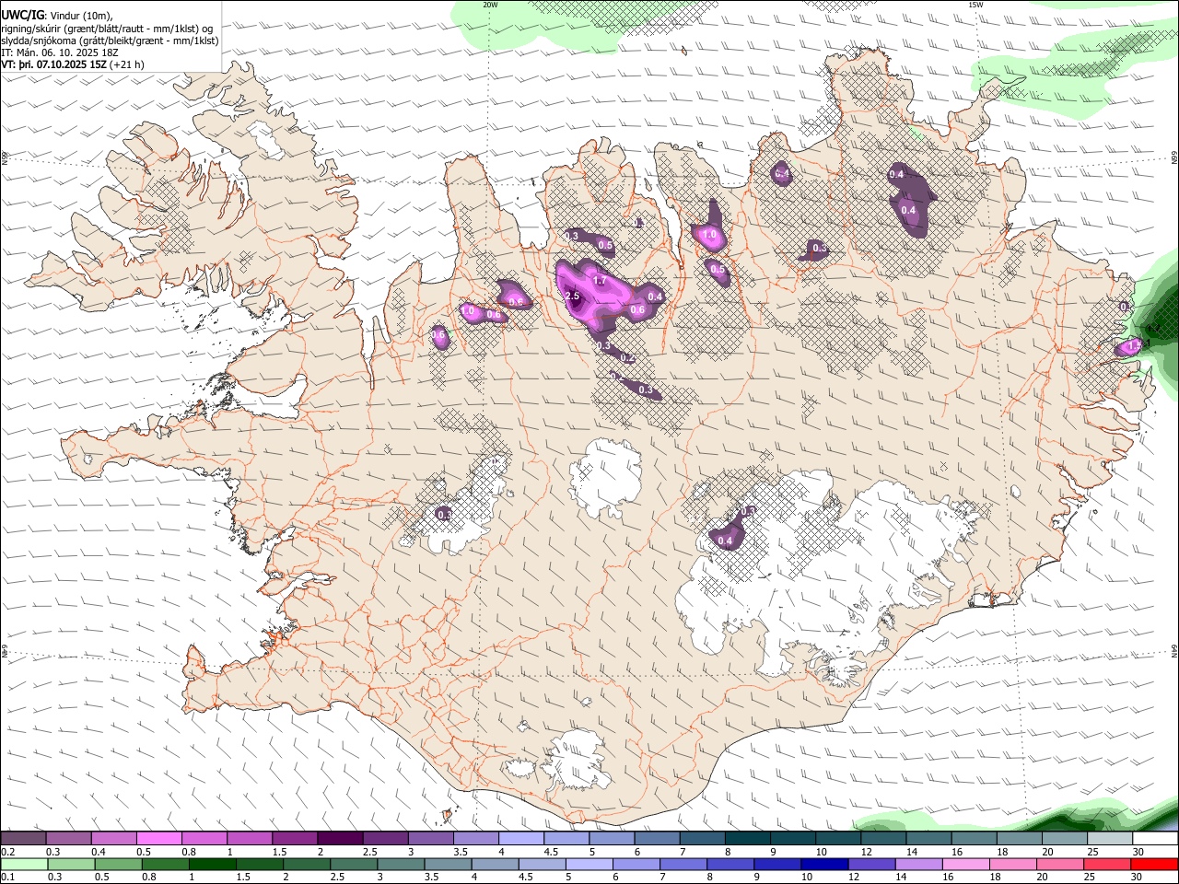Select the '25' label in the bottom legend row

[1089, 877]
